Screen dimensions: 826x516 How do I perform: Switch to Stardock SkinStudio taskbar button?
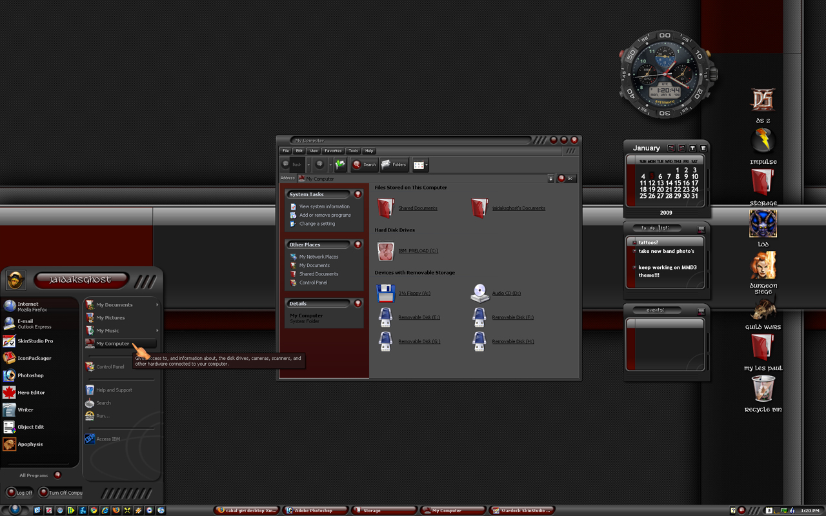[521, 510]
